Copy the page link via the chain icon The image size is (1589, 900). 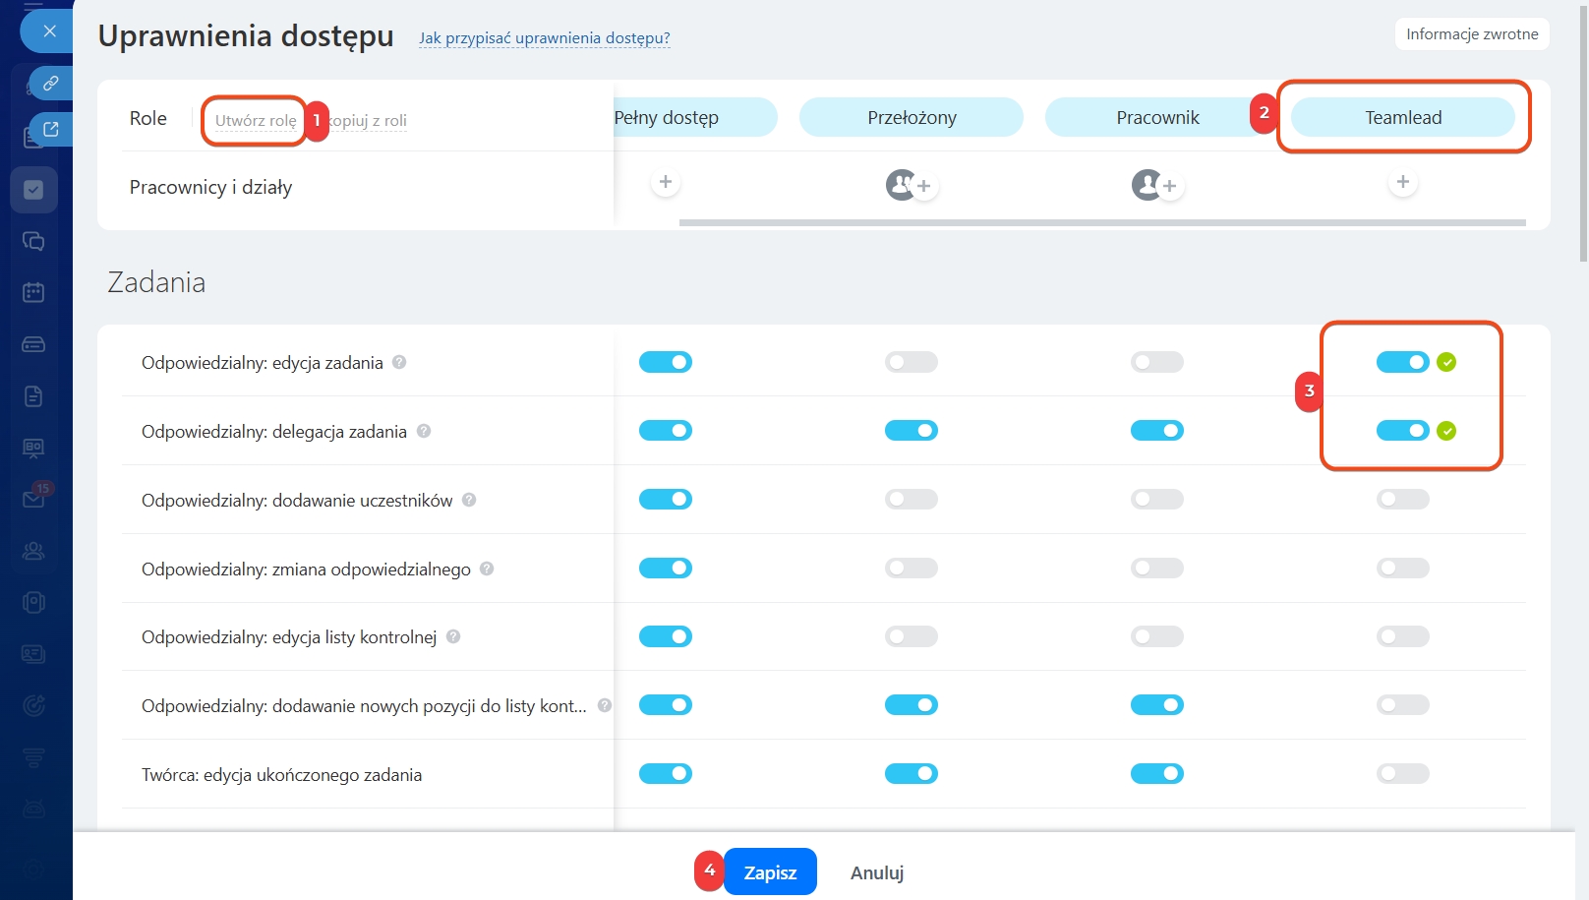tap(50, 84)
